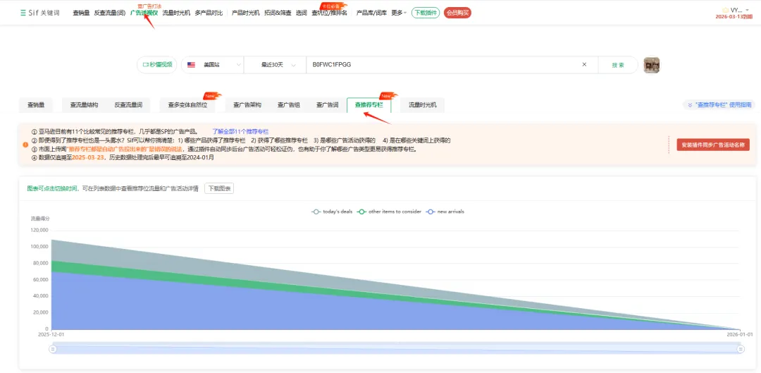The height and width of the screenshot is (373, 761).
Task: Open 选词 in the top navigation
Action: click(x=302, y=13)
